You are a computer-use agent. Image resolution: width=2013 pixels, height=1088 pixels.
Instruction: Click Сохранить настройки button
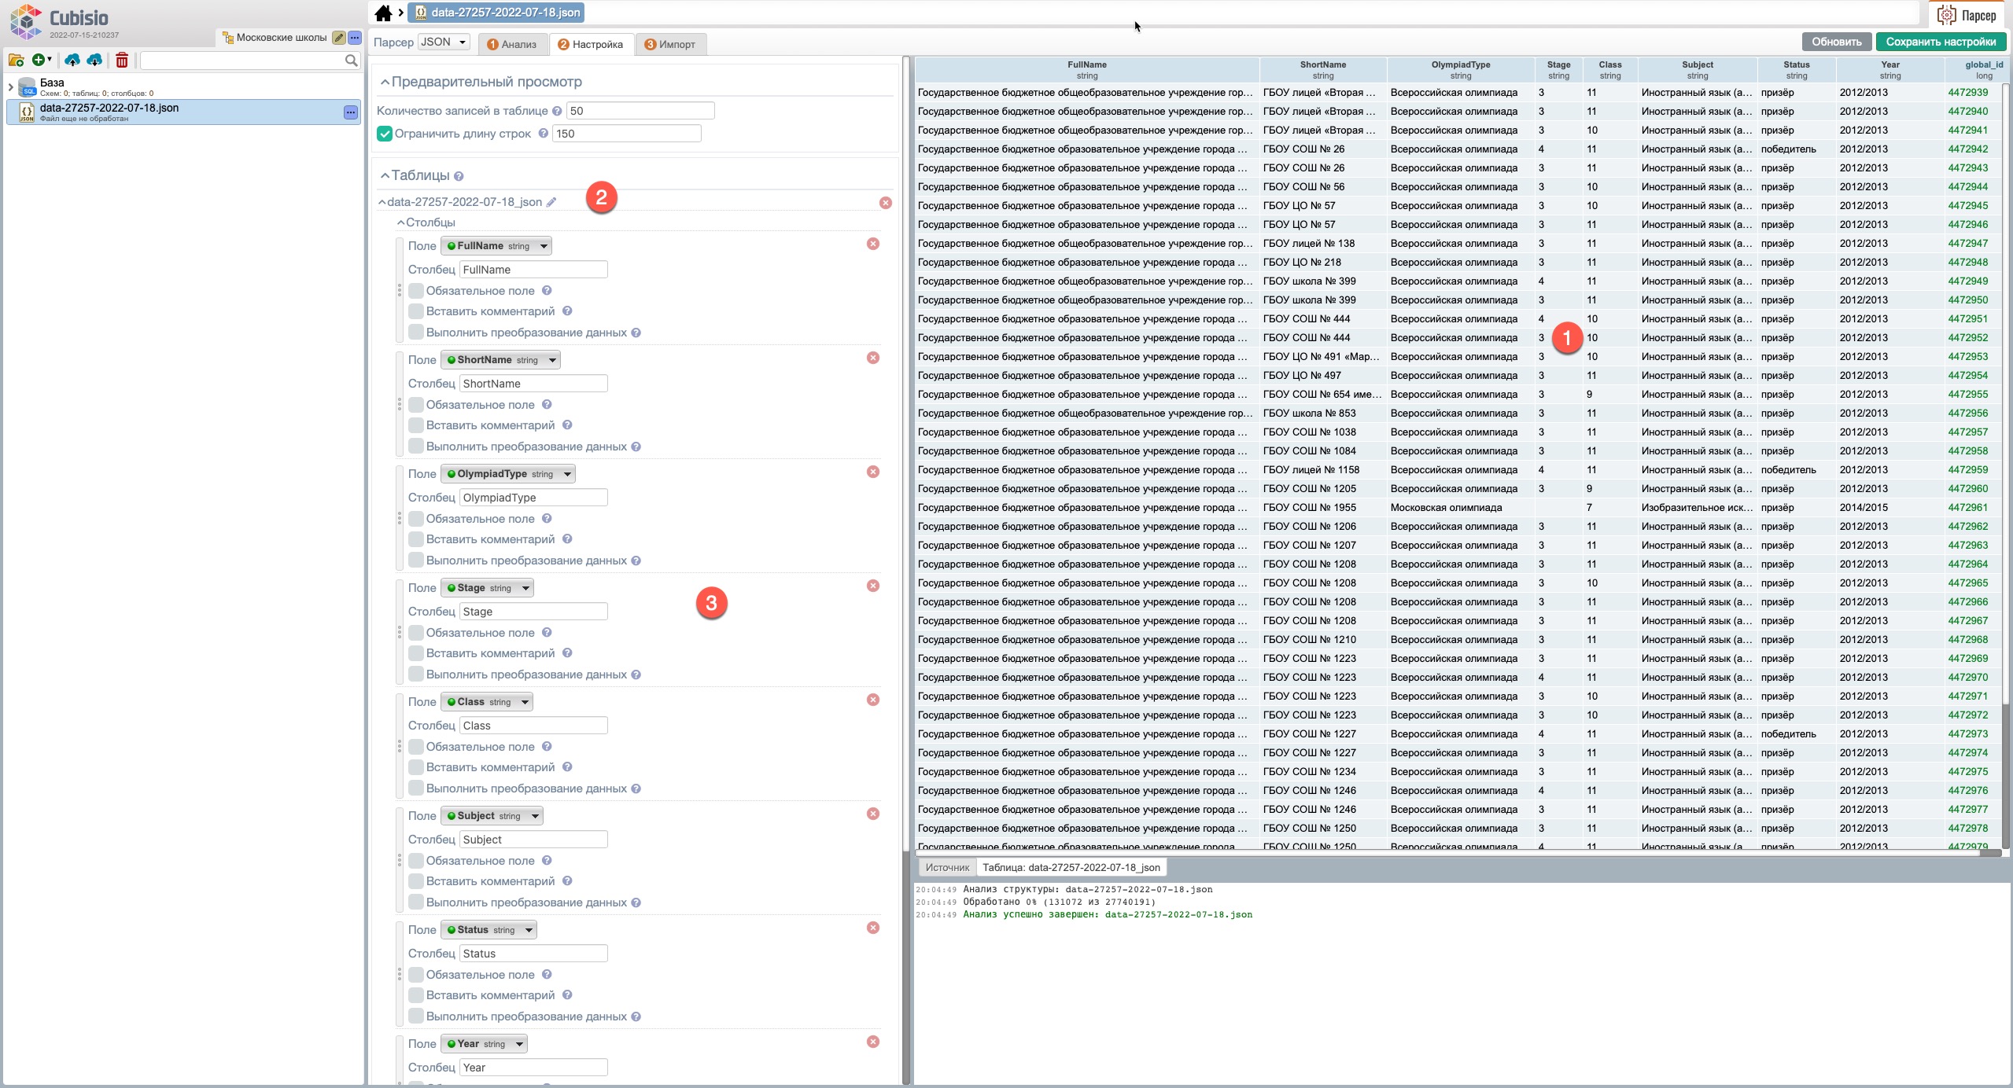pyautogui.click(x=1940, y=42)
